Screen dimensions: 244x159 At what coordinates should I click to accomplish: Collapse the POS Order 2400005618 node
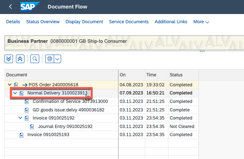tap(10, 84)
